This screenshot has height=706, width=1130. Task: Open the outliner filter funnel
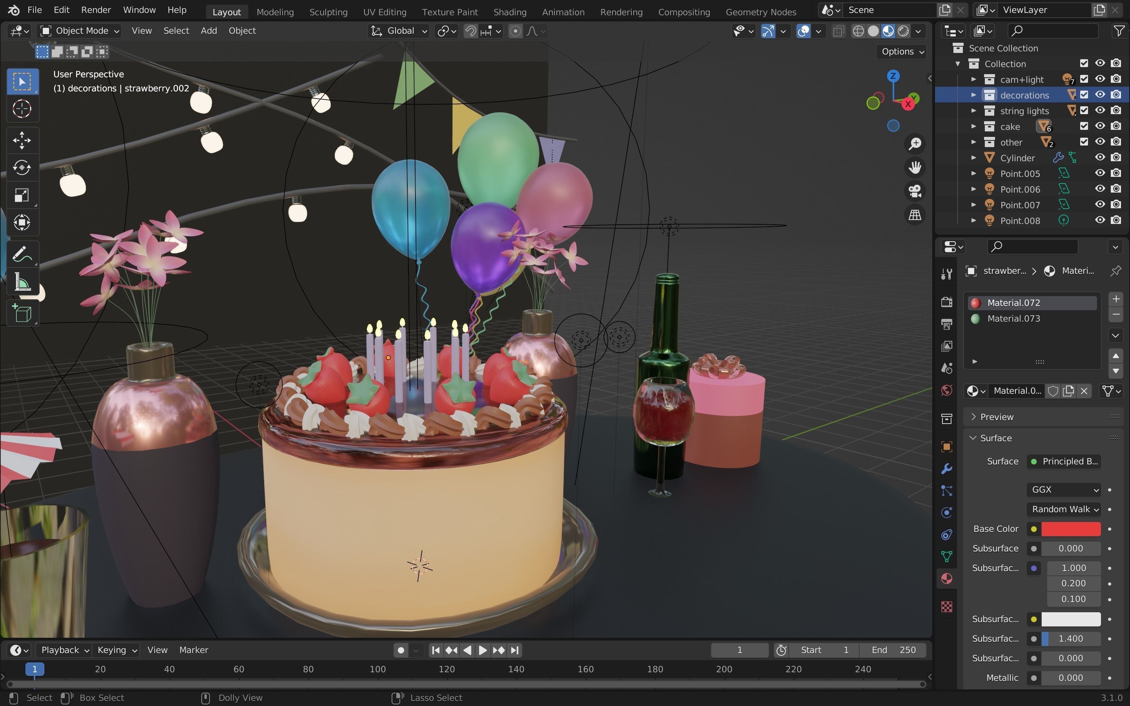(1119, 31)
